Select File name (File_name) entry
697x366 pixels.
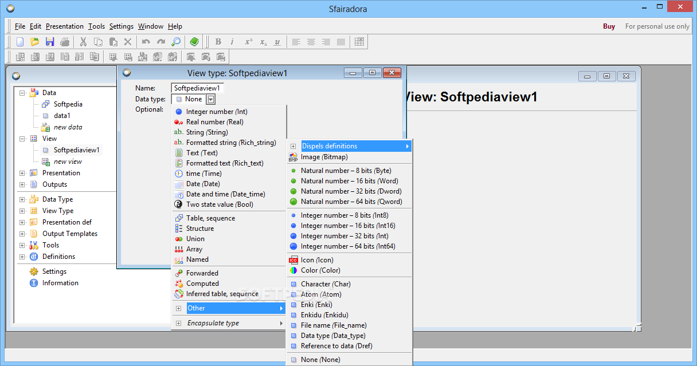point(350,325)
